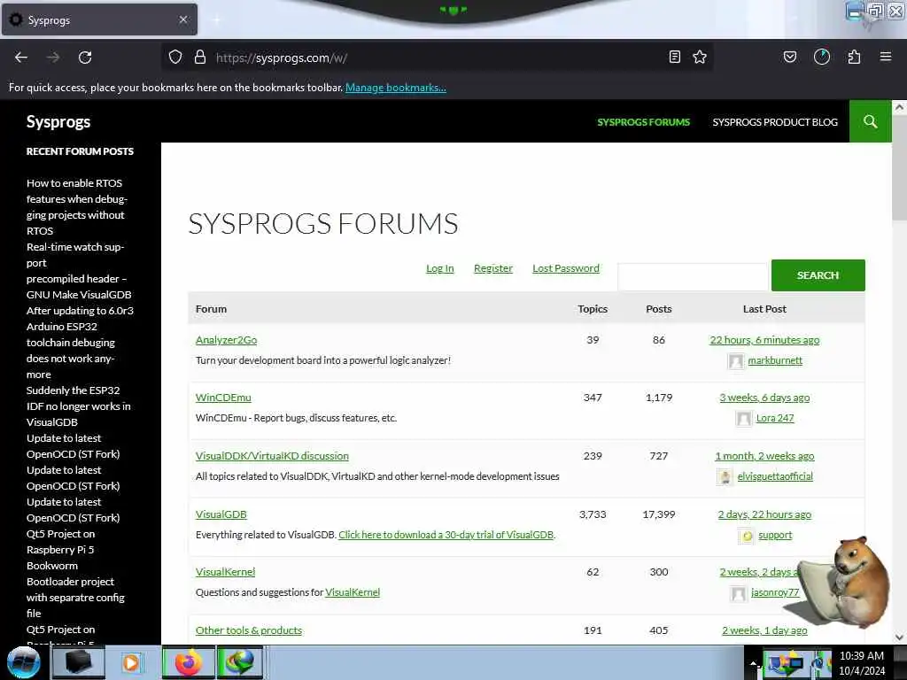Click the Firefox taskbar icon

point(189,662)
